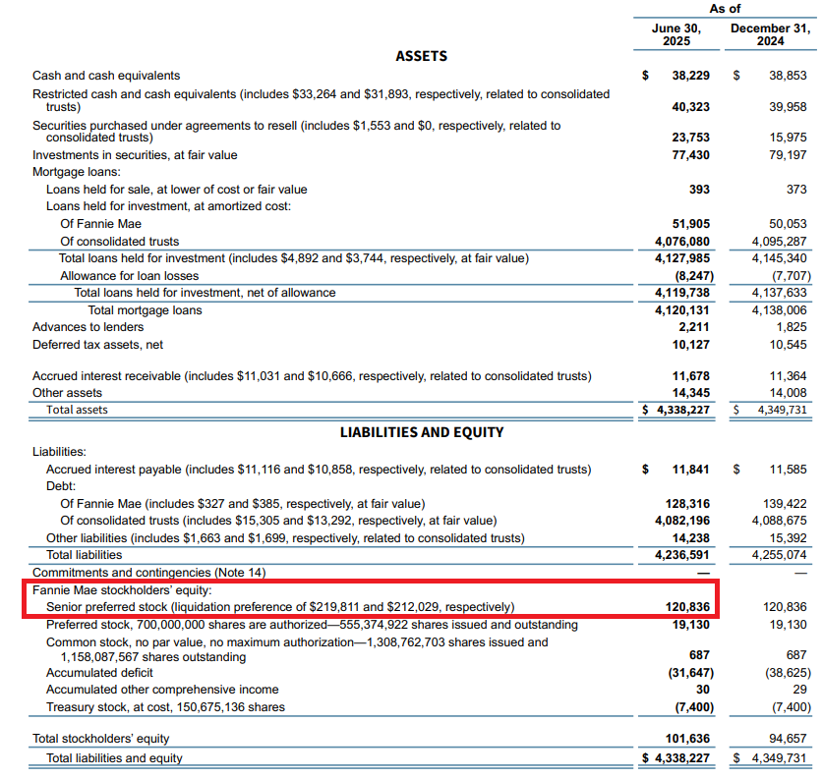
Task: Select total stockholders' equity value 101,636
Action: coord(688,739)
